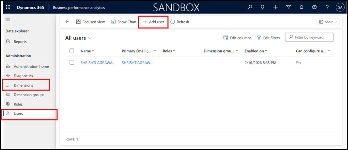This screenshot has height=150, width=348.
Task: Collapse sidebar with hamburger icon
Action: coord(8,19)
